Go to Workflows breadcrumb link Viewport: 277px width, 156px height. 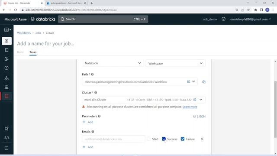point(24,33)
